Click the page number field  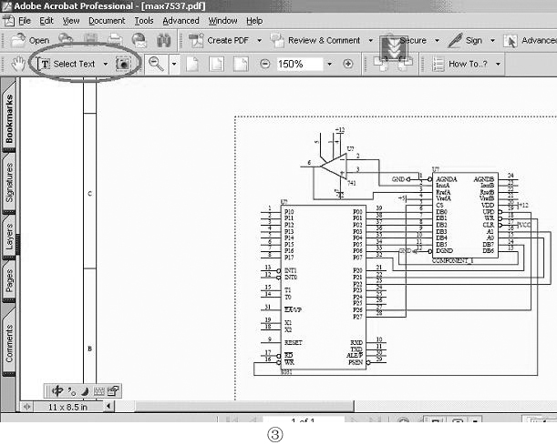pyautogui.click(x=303, y=422)
